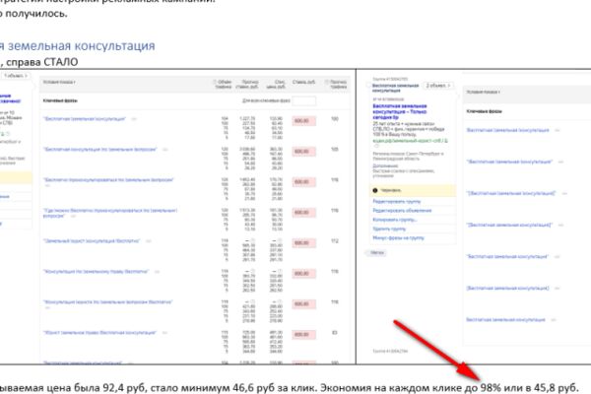The height and width of the screenshot is (394, 591).
Task: Click the Метки button
Action: click(x=376, y=252)
